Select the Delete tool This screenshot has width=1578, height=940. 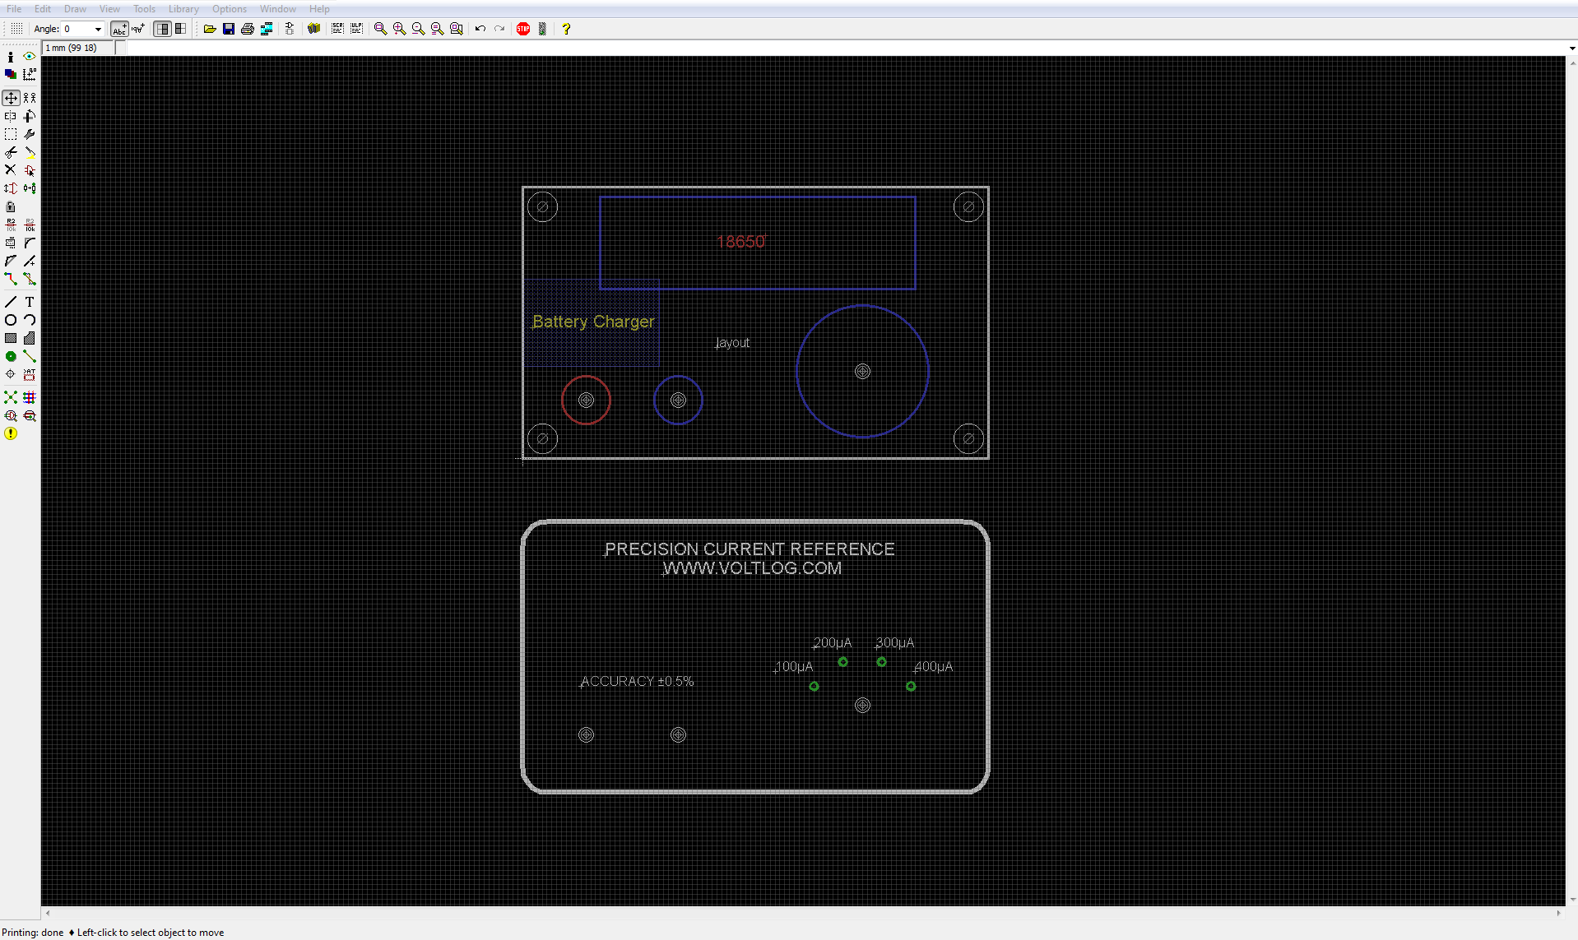pos(11,169)
